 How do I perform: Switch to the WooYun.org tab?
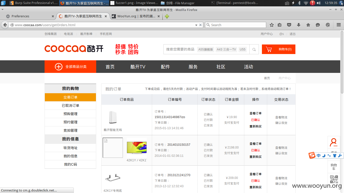click(x=136, y=16)
